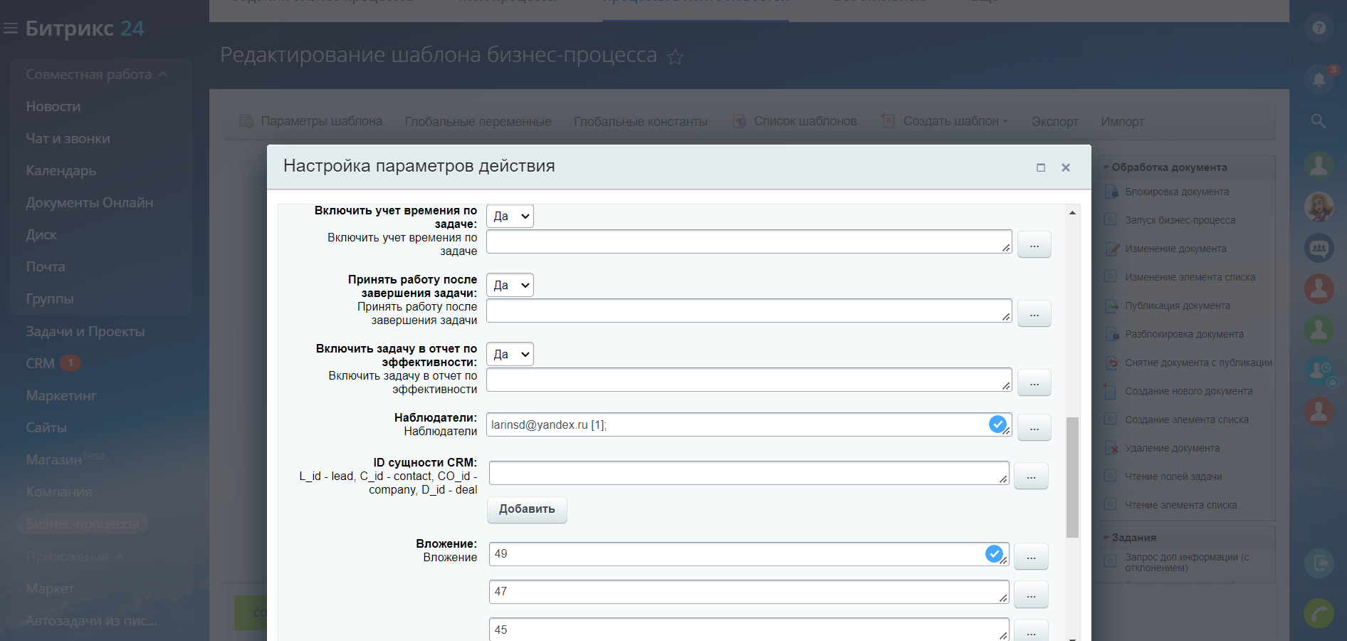The width and height of the screenshot is (1347, 641).
Task: Open Задачи и Проекты in sidebar
Action: tap(85, 331)
